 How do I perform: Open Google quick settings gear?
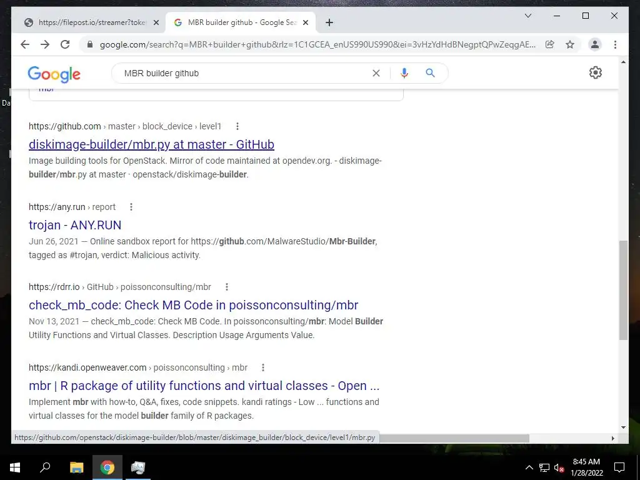pyautogui.click(x=596, y=72)
